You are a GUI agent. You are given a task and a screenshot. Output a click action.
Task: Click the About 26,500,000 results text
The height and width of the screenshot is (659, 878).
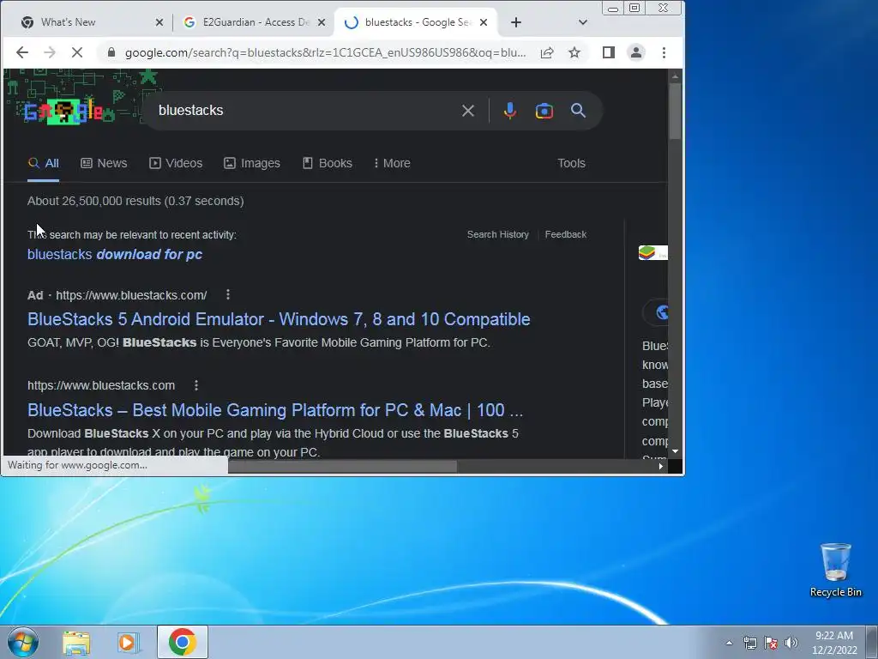click(135, 201)
